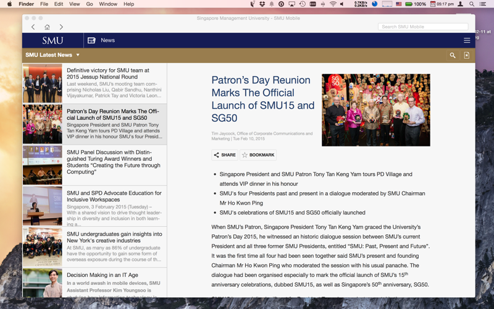Image resolution: width=494 pixels, height=309 pixels.
Task: Open the File menu
Action: 44,4
